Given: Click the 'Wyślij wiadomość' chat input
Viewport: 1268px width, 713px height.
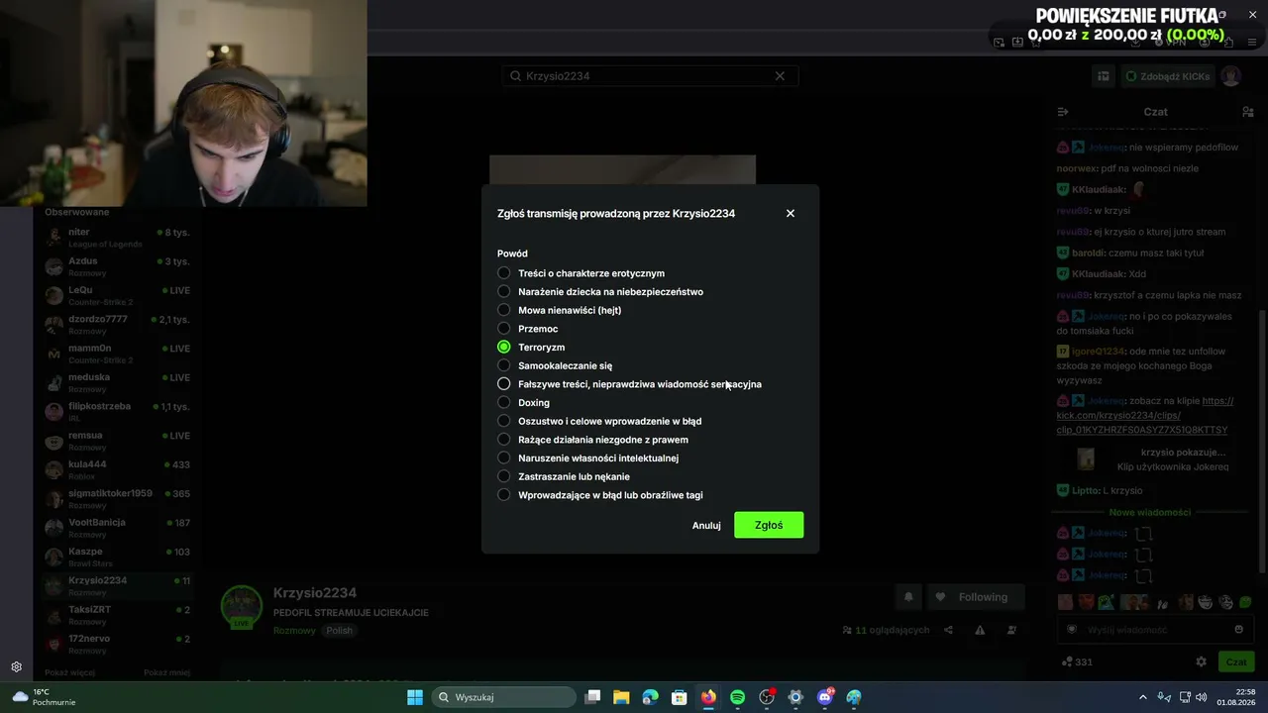Looking at the screenshot, I should click(x=1154, y=630).
